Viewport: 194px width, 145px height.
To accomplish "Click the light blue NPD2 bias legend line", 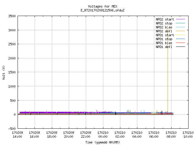I will pyautogui.click(x=181, y=27).
